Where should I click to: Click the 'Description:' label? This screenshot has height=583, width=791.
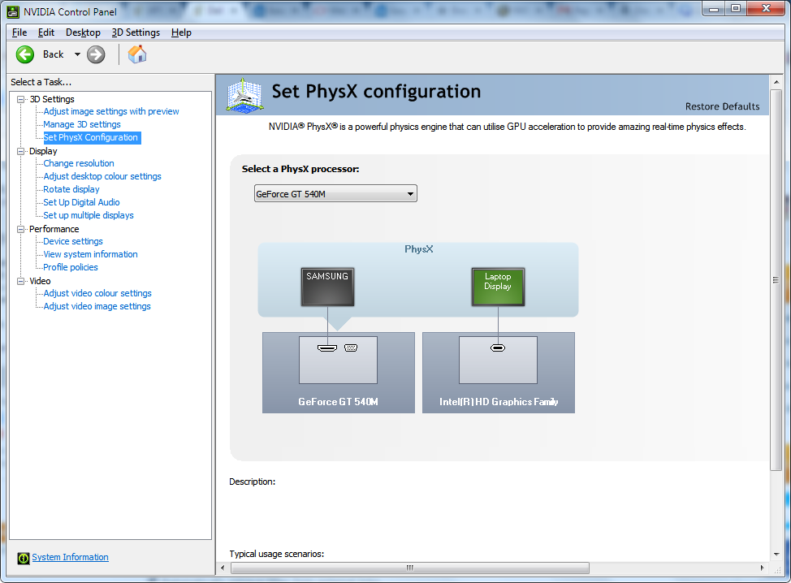tap(253, 482)
